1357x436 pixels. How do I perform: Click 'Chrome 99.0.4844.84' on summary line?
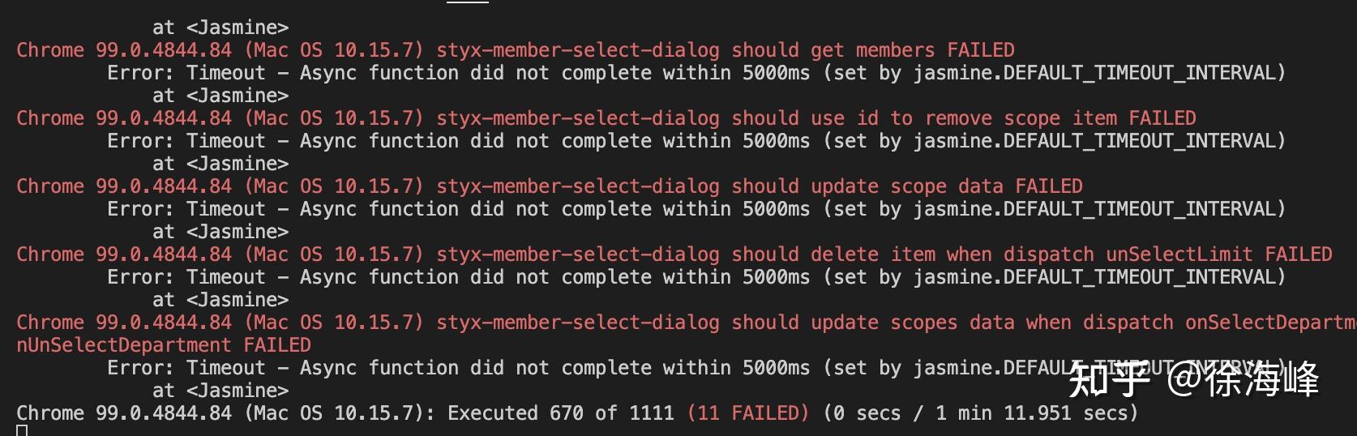coord(124,413)
